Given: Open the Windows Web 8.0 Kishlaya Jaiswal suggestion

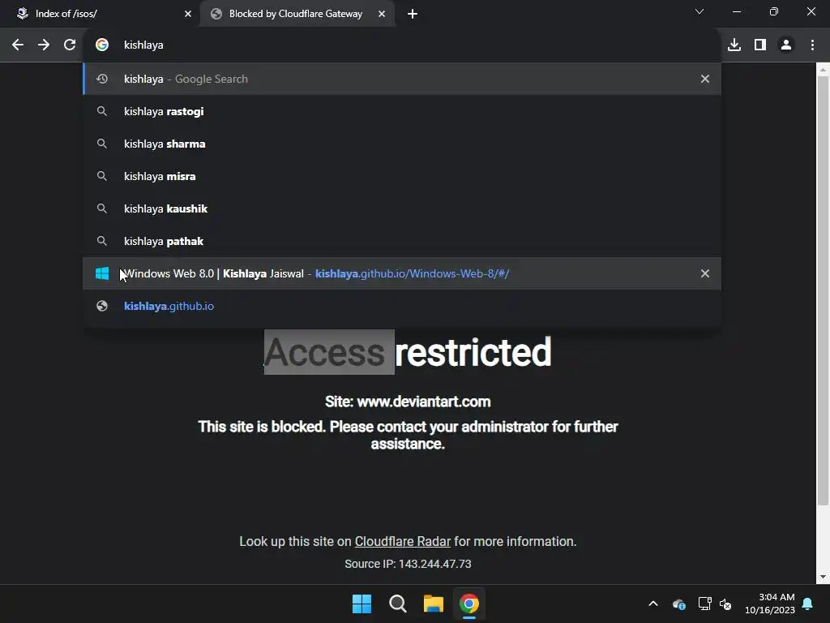Looking at the screenshot, I should coord(402,273).
